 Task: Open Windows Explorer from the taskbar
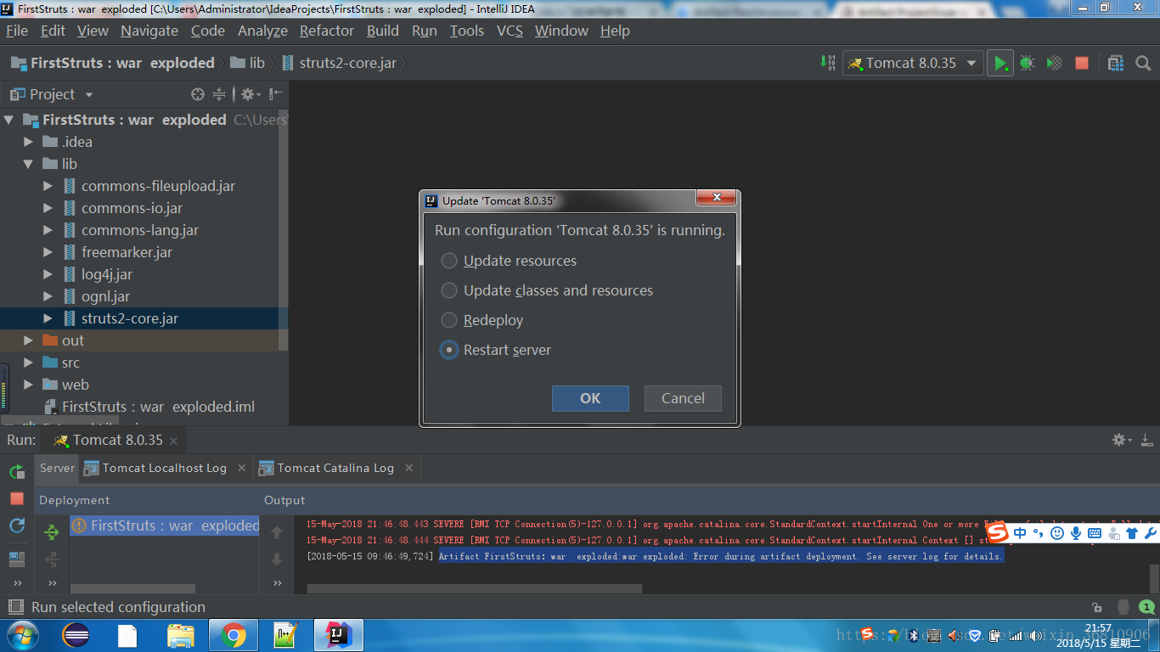click(180, 635)
